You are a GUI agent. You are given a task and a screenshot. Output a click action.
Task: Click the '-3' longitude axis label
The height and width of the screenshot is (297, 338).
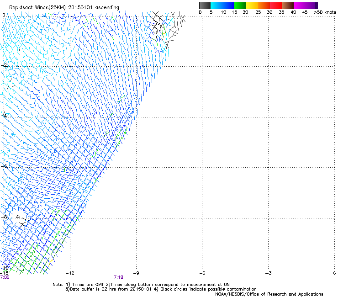pos(268,273)
